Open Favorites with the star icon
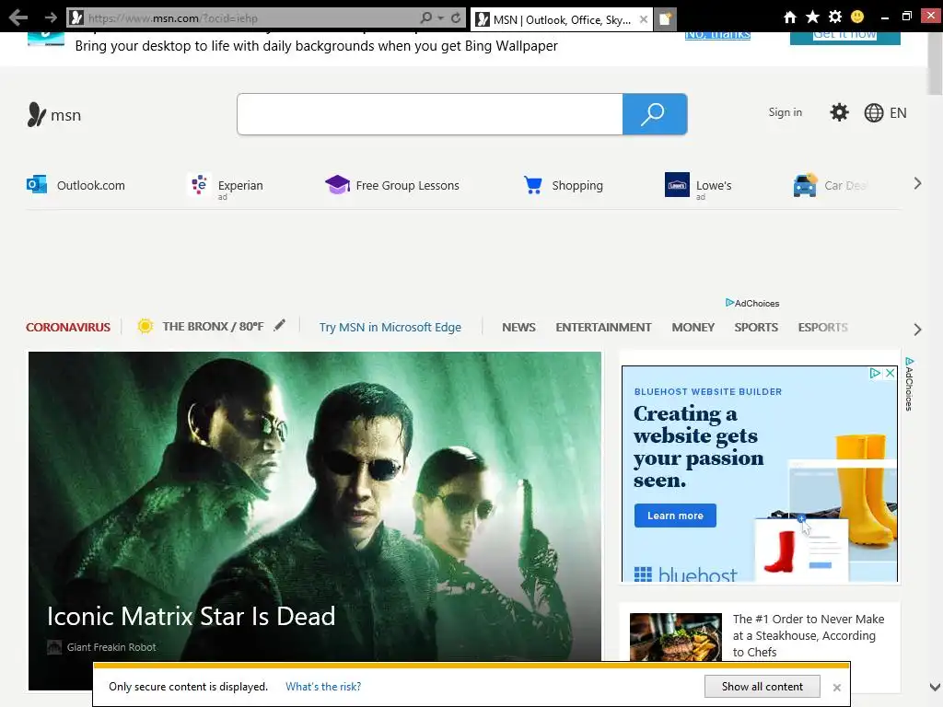Image resolution: width=943 pixels, height=707 pixels. (812, 17)
